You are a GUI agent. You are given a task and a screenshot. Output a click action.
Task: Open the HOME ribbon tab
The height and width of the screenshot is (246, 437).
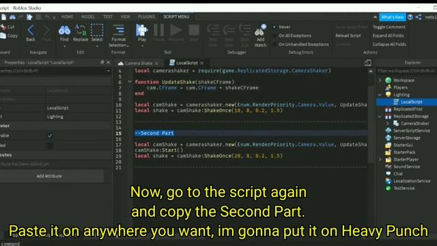pos(67,16)
